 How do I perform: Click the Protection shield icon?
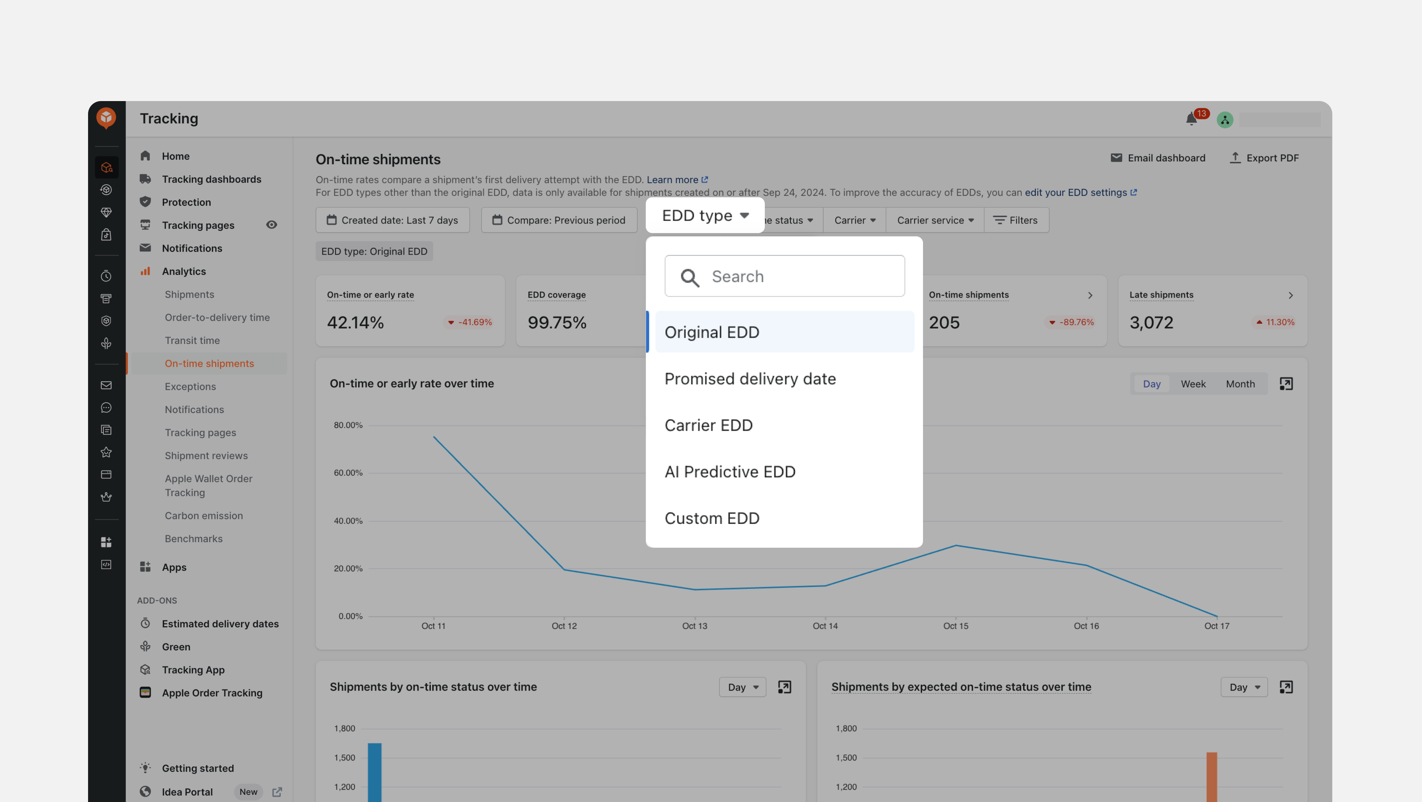[x=145, y=201]
